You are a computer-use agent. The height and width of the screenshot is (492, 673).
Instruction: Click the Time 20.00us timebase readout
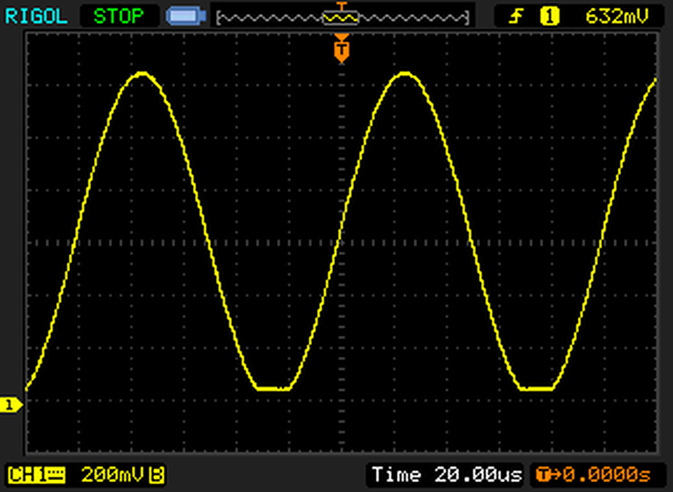pos(447,475)
